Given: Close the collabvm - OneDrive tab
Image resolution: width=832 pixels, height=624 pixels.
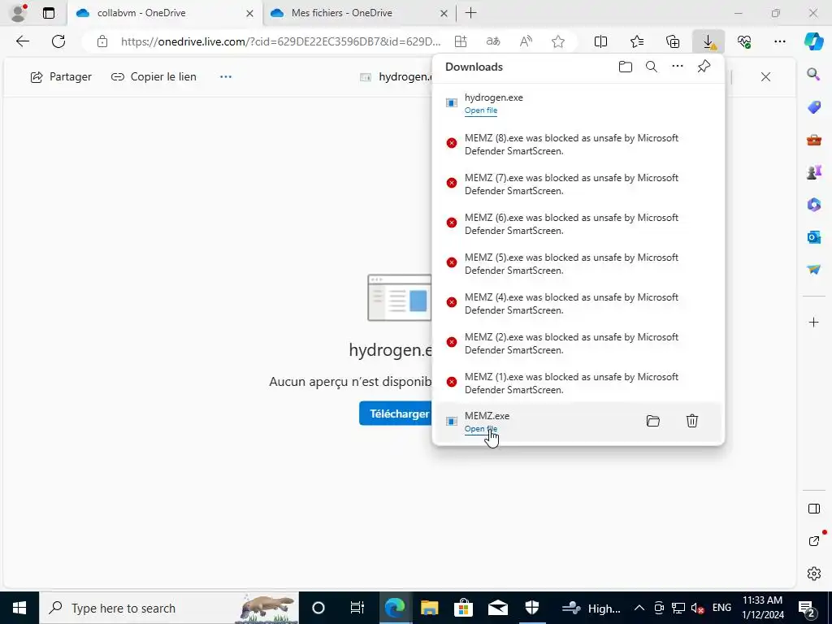Looking at the screenshot, I should 249,13.
